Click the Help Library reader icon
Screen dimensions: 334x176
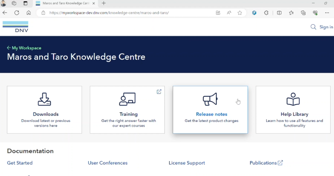[293, 99]
